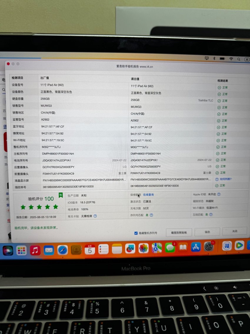250x334 pixels.
Task: Open the Notes app in dock
Action: (117, 249)
